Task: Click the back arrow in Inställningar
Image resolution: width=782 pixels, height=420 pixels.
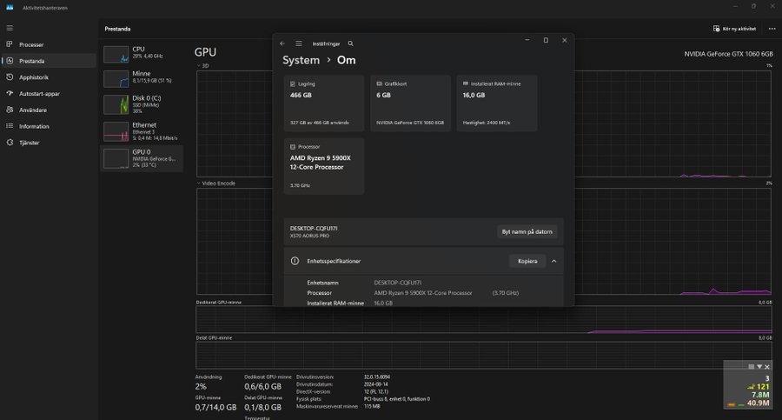Action: tap(282, 43)
